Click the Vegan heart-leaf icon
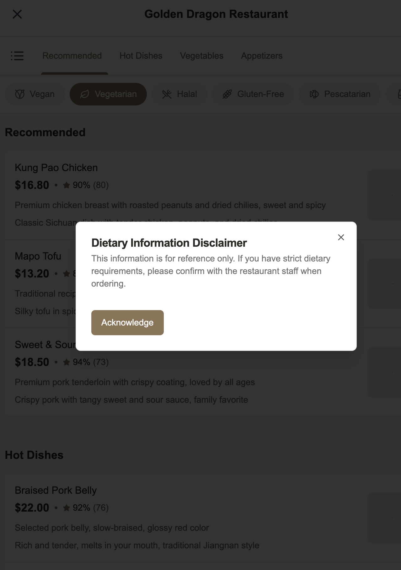Image resolution: width=401 pixels, height=570 pixels. click(20, 94)
